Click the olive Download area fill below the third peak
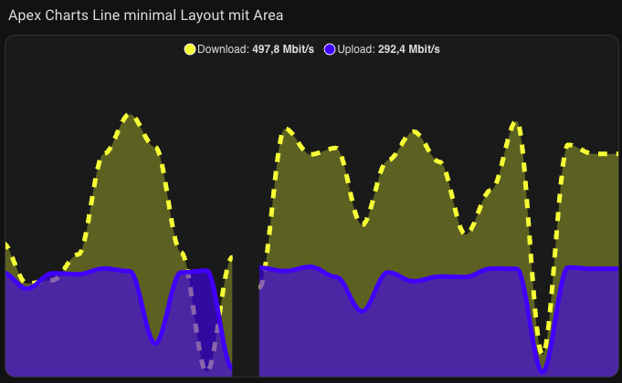Image resolution: width=622 pixels, height=383 pixels. point(411,210)
